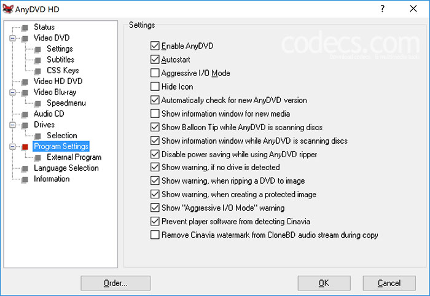Click the icon beside Video HD DVD
The image size is (430, 296).
[x=25, y=82]
